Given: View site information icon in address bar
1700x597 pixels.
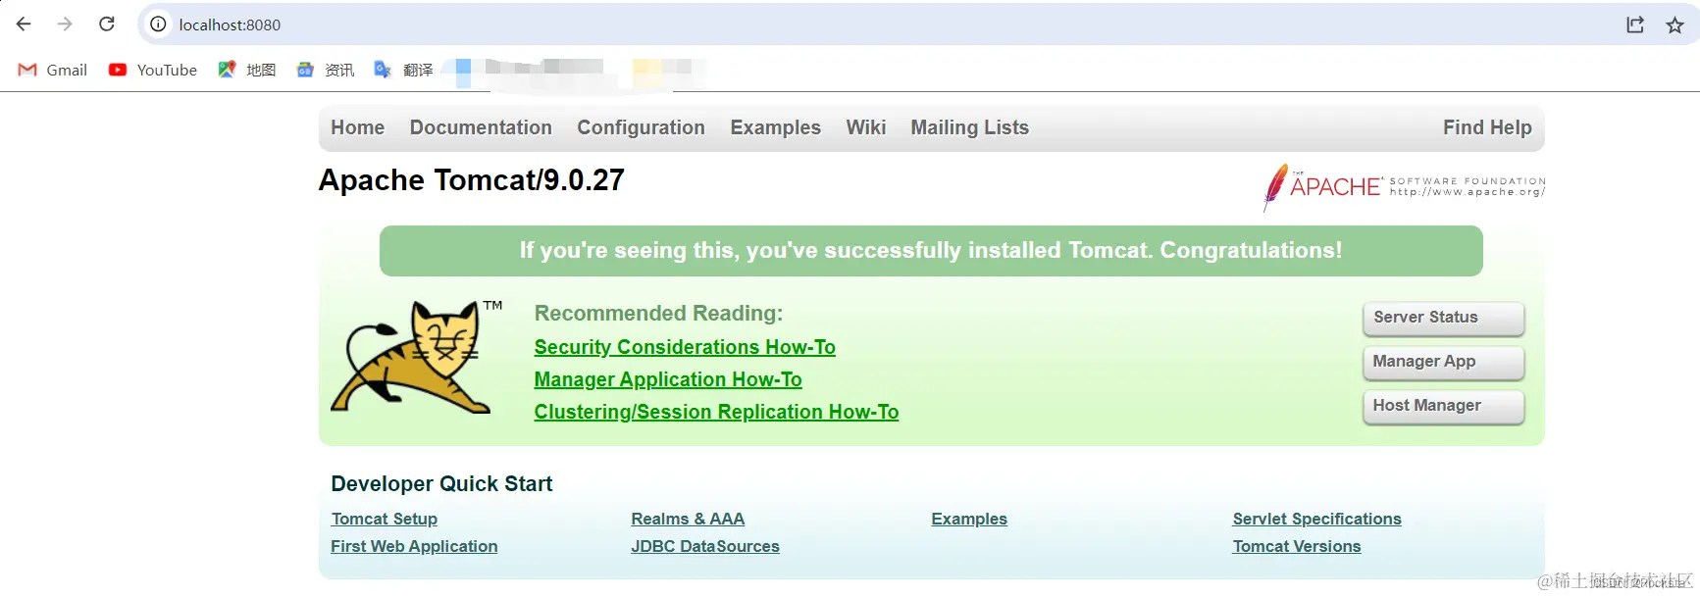Looking at the screenshot, I should point(158,25).
